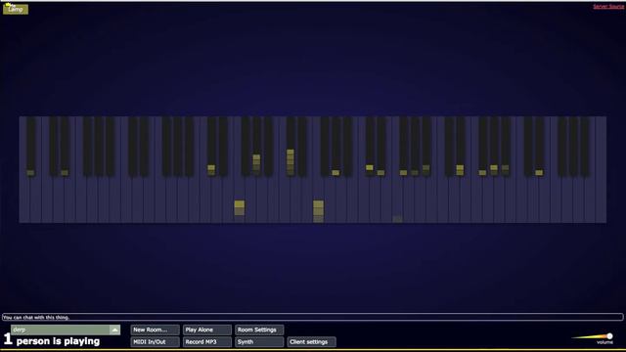Viewport: 626px width, 352px height.
Task: Open Client settings
Action: click(311, 342)
